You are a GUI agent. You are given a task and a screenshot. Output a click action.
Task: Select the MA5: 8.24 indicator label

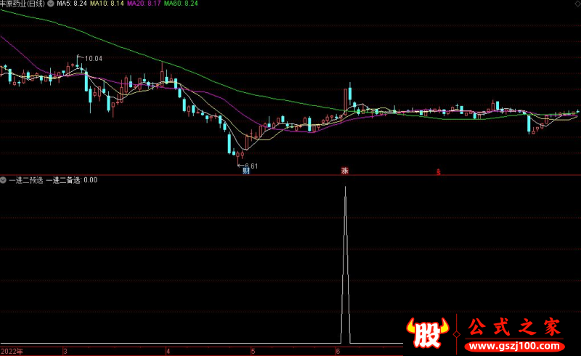click(71, 4)
